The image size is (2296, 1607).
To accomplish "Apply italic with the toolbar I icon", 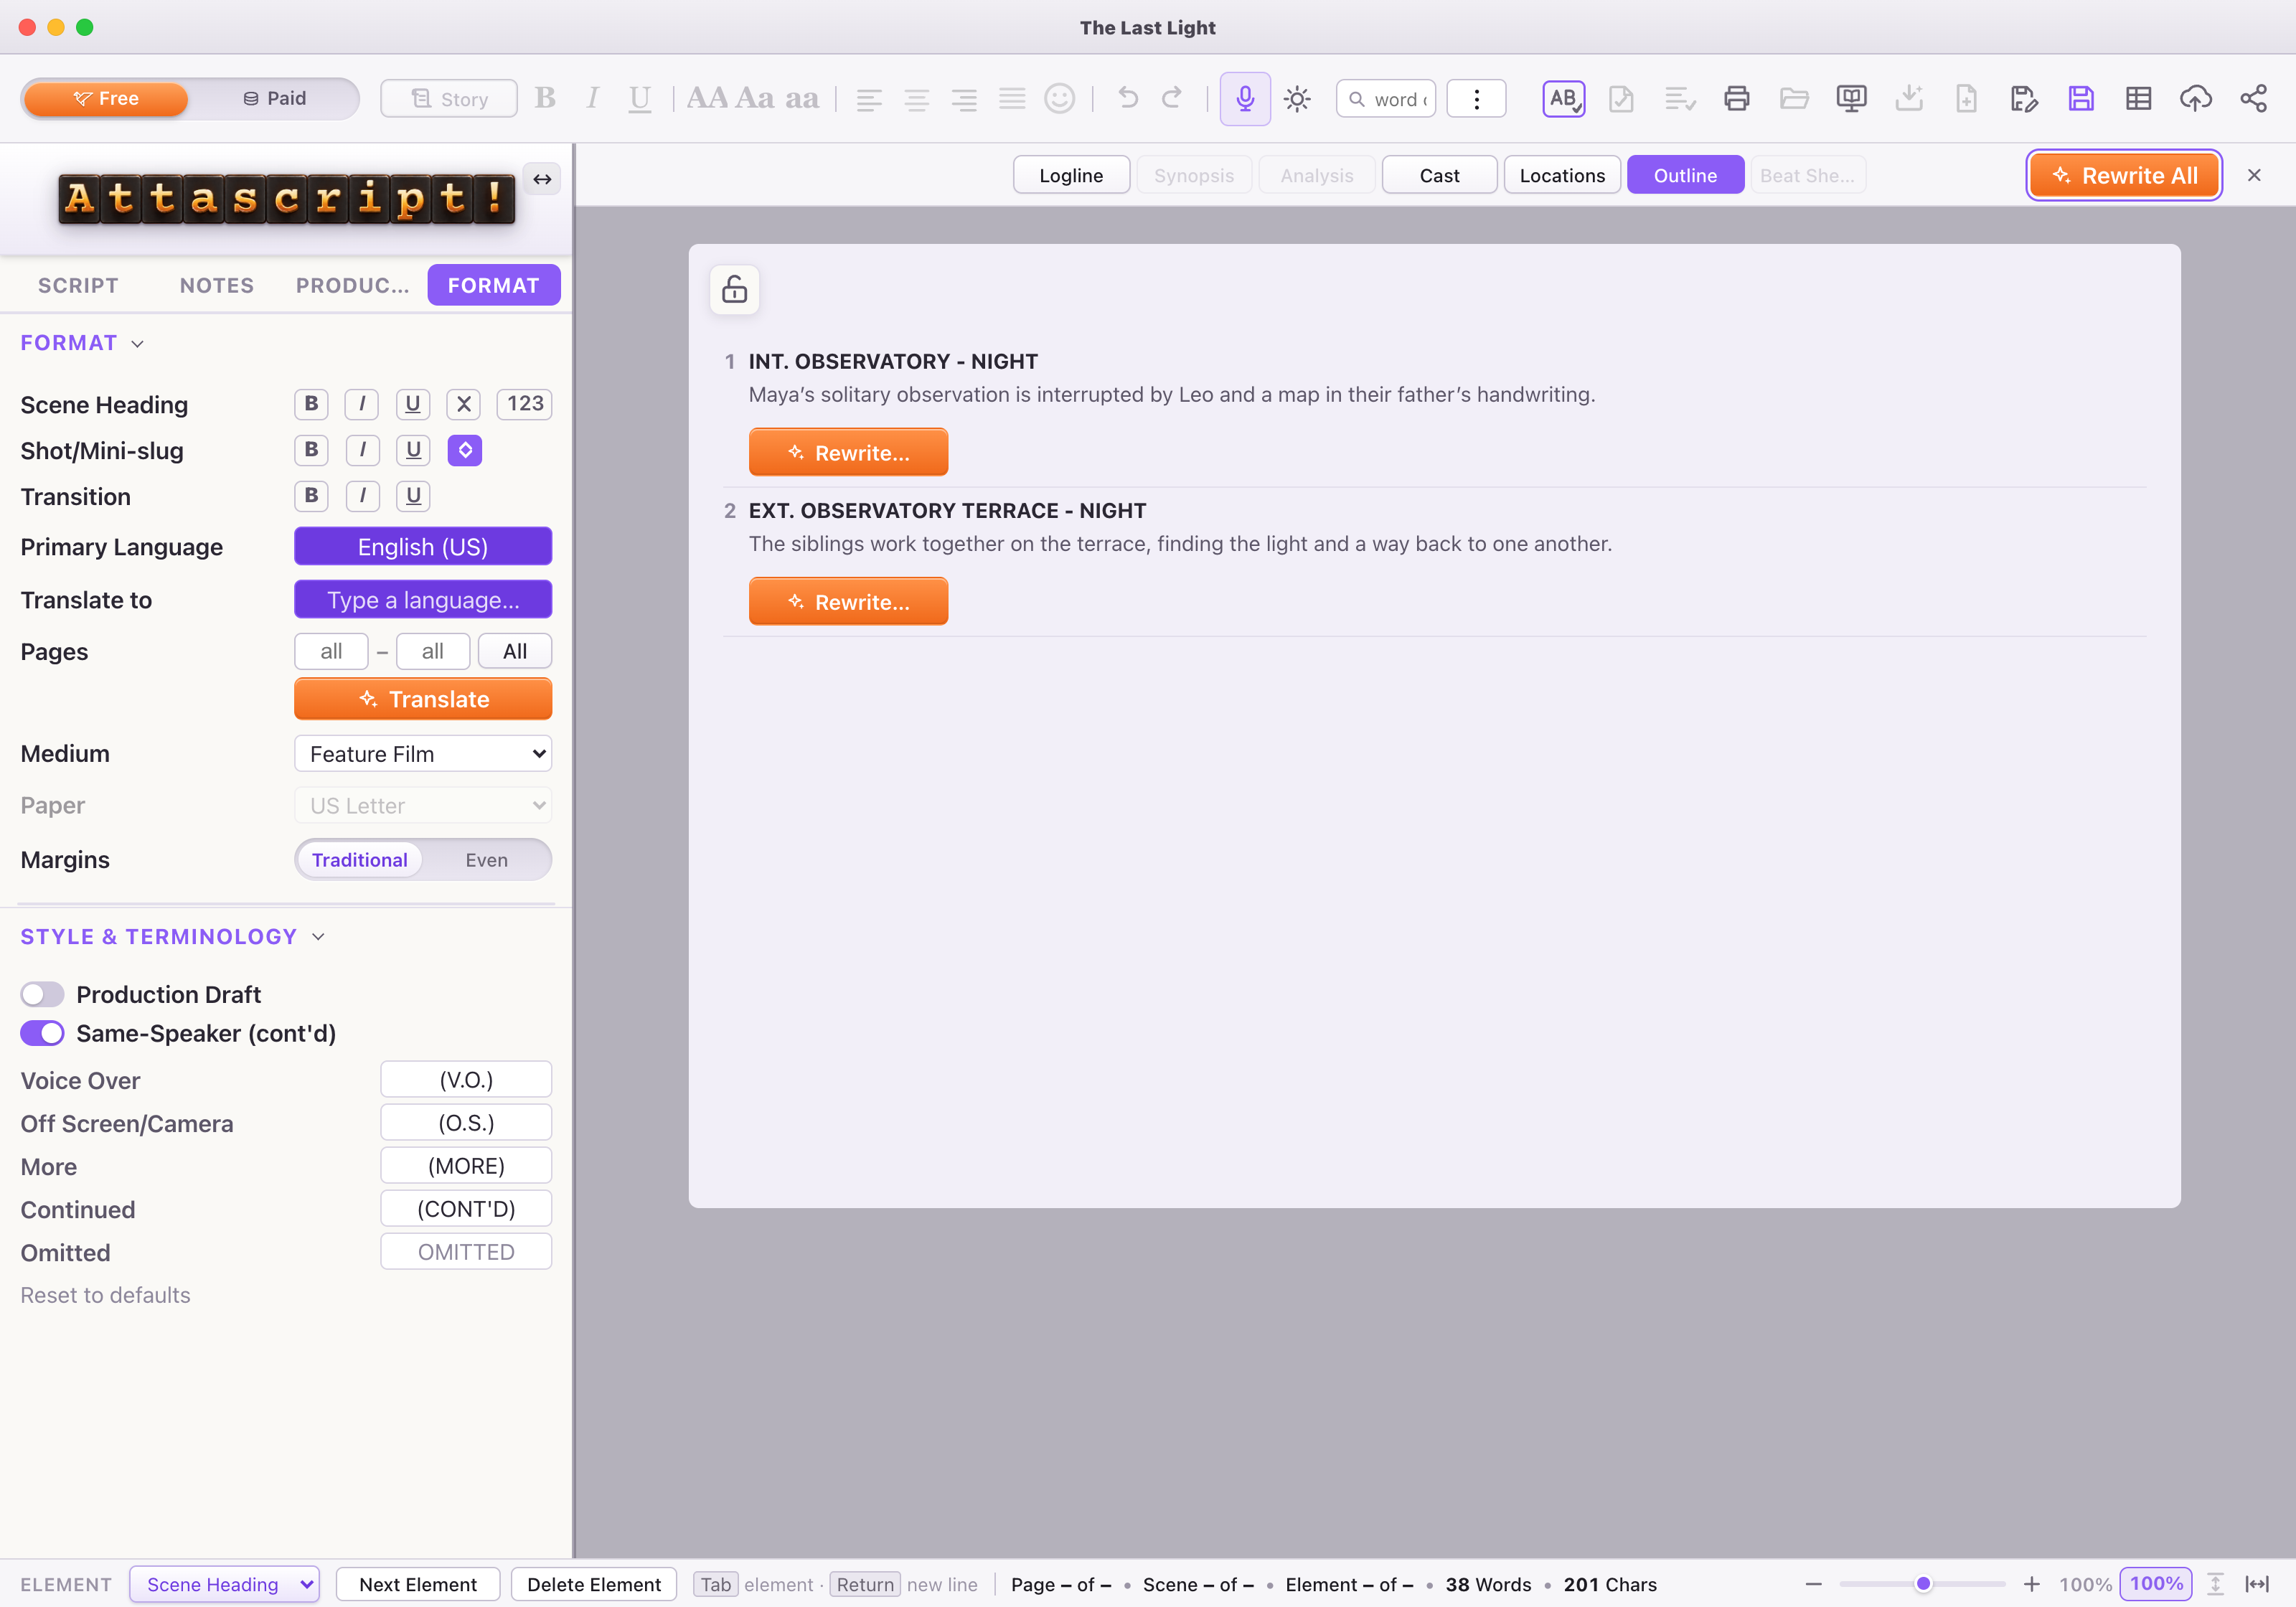I will point(592,98).
